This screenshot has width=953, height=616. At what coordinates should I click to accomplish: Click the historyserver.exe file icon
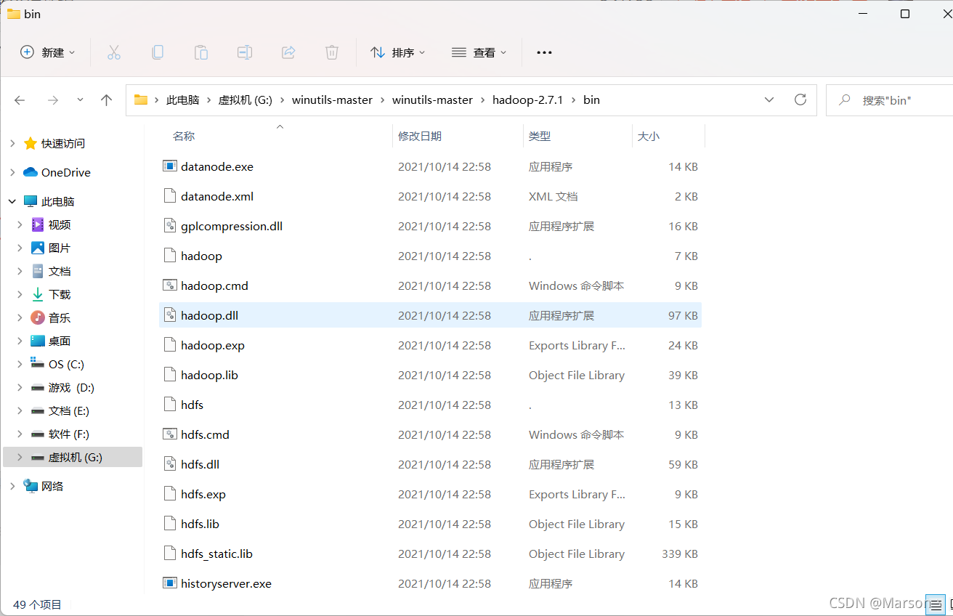(x=169, y=583)
